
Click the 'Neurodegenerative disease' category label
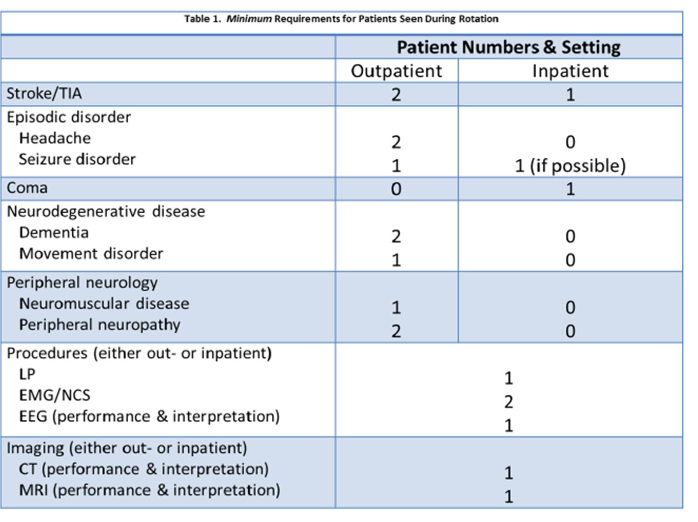(x=106, y=211)
